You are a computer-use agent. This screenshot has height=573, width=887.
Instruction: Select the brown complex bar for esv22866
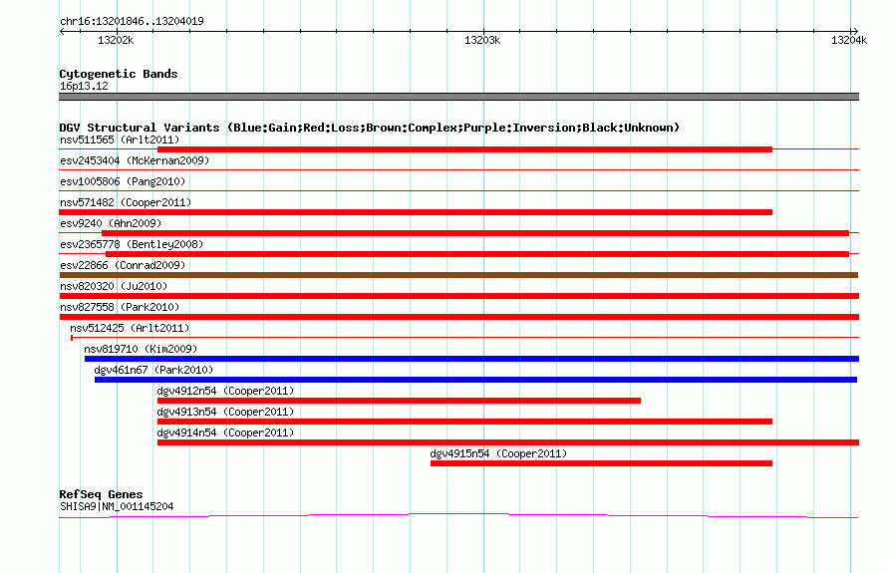tap(458, 275)
